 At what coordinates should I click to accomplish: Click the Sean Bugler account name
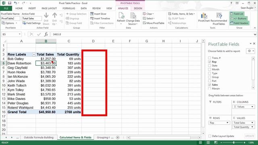pyautogui.click(x=247, y=8)
